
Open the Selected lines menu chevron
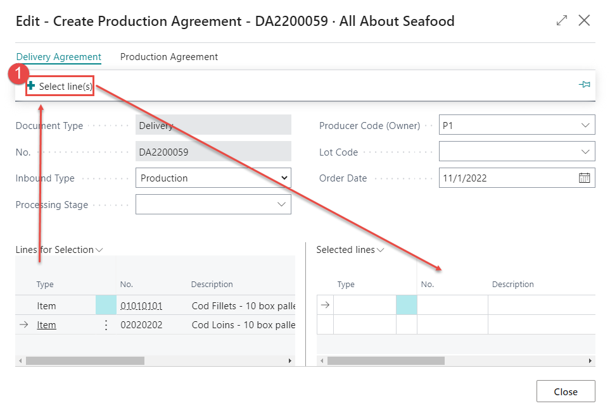(381, 250)
